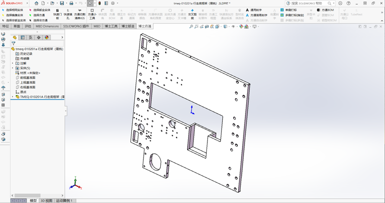Open the Options gear dropdown arrow
Image resolution: width=385 pixels, height=203 pixels.
pyautogui.click(x=117, y=3)
